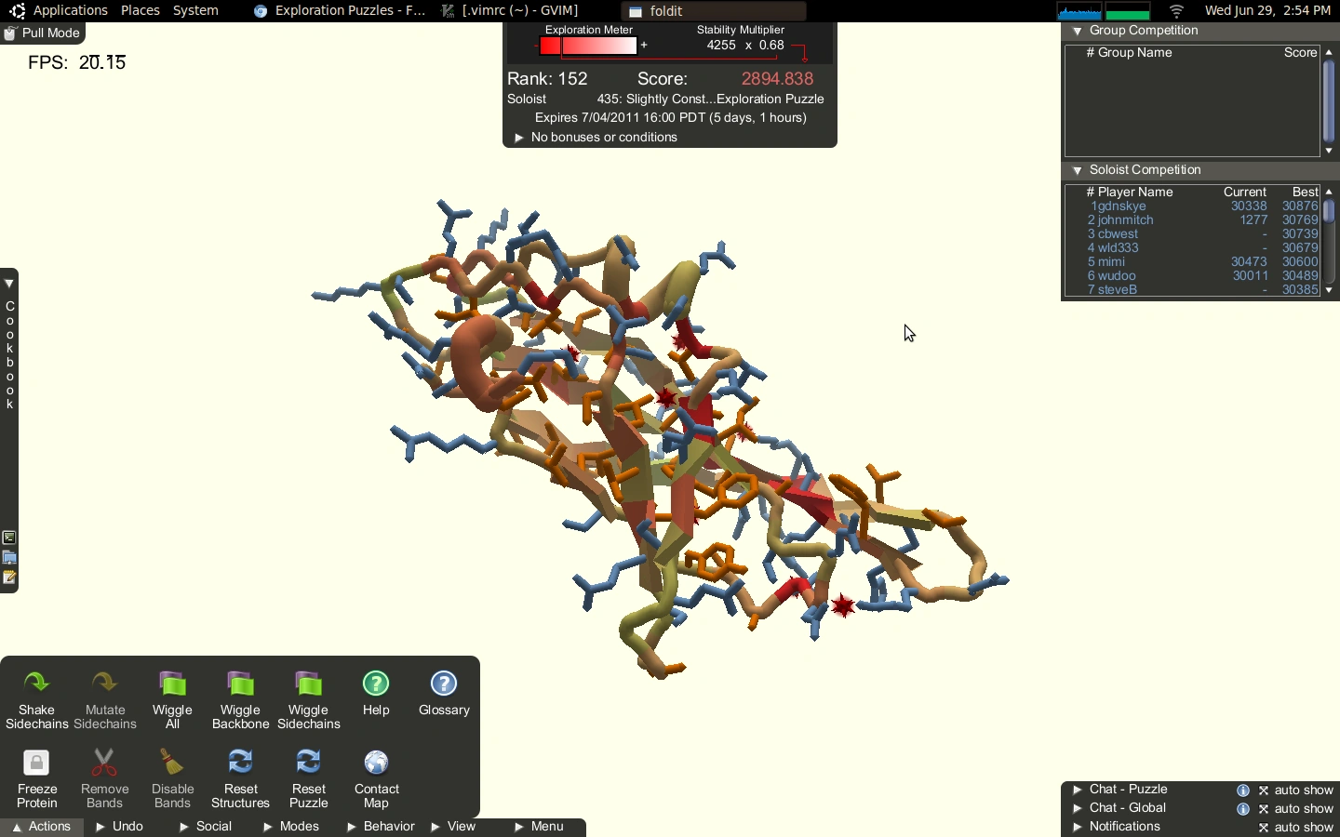Start Wiggle Sidechains

(309, 698)
